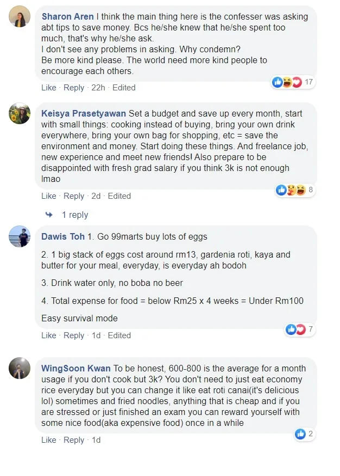This screenshot has height=476, width=340.
Task: Expand the 1 reply thread arrow
Action: (x=49, y=215)
